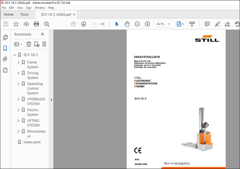The width and height of the screenshot is (240, 169).
Task: Expand the Electric System bookmark
Action: (x=18, y=110)
